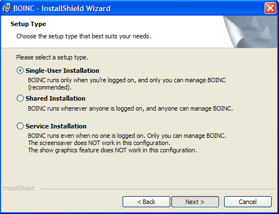Click the "Please select a setup type." text
Screen dimensions: 279x214
52,57
